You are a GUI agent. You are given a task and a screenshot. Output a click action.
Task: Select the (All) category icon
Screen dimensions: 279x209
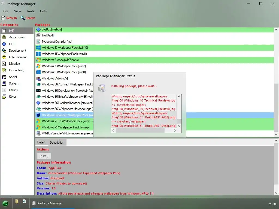pos(4,31)
